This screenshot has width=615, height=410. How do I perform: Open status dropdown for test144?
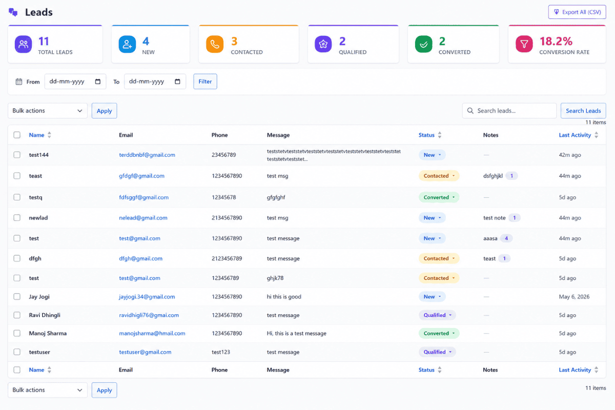[432, 155]
